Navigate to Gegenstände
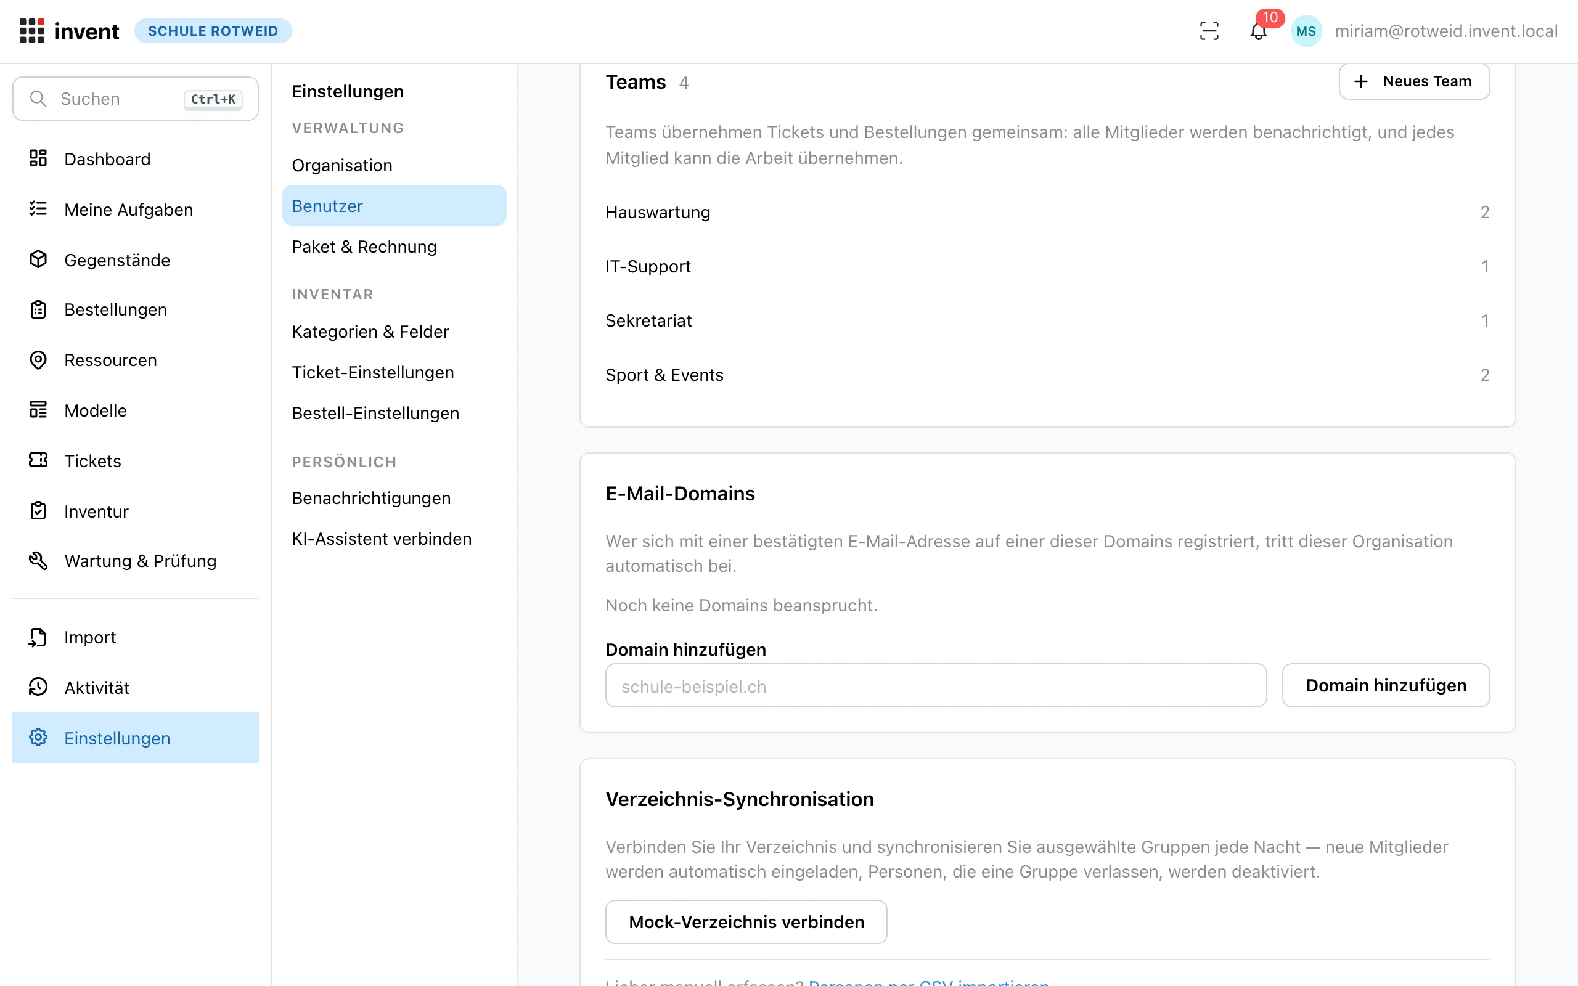The image size is (1578, 986). click(136, 259)
